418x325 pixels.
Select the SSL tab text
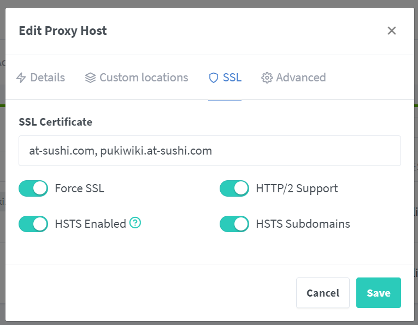232,78
